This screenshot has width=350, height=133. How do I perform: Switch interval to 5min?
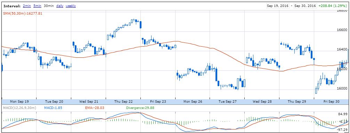[x=37, y=6]
